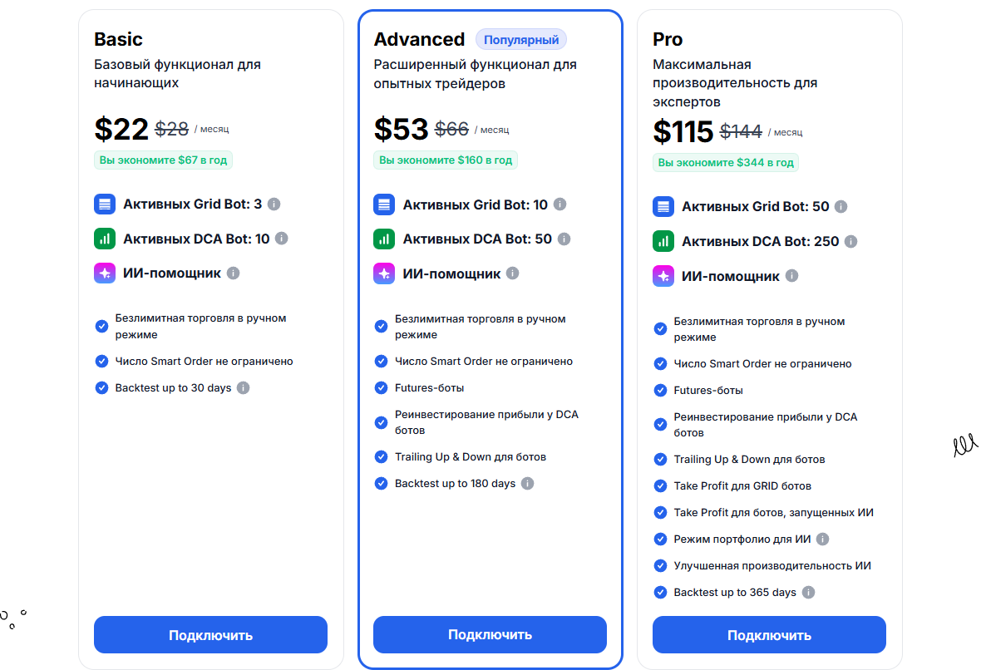981x670 pixels.
Task: Click info icon next to Basic Grid Bot: 3
Action: (274, 204)
